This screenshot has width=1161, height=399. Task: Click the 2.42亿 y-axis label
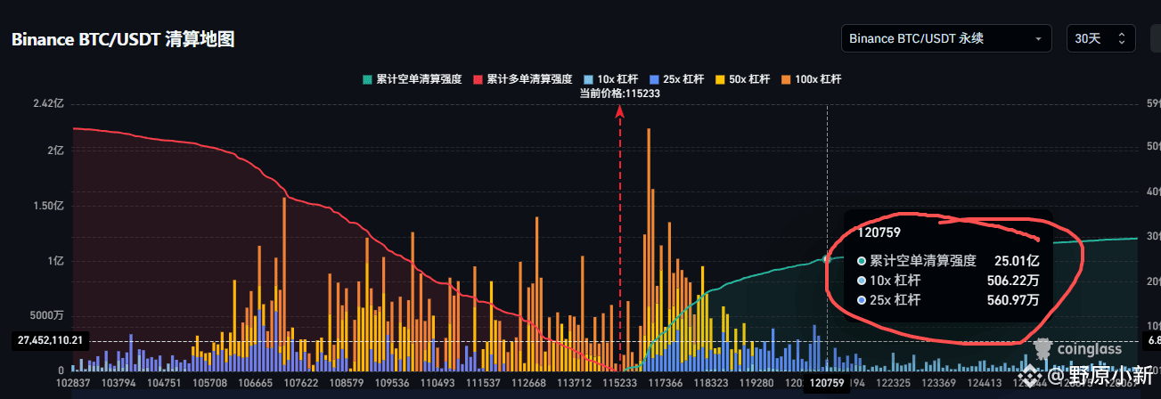point(48,103)
